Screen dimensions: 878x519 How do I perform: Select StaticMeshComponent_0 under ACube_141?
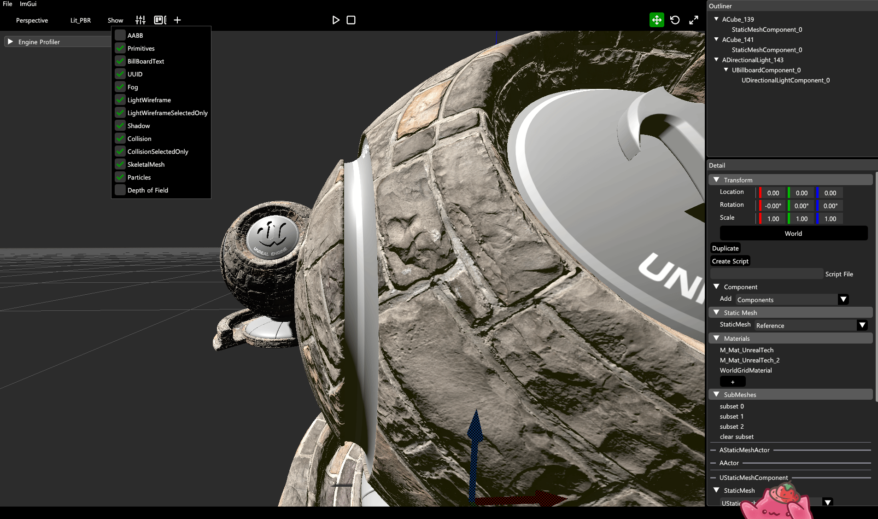click(x=767, y=50)
